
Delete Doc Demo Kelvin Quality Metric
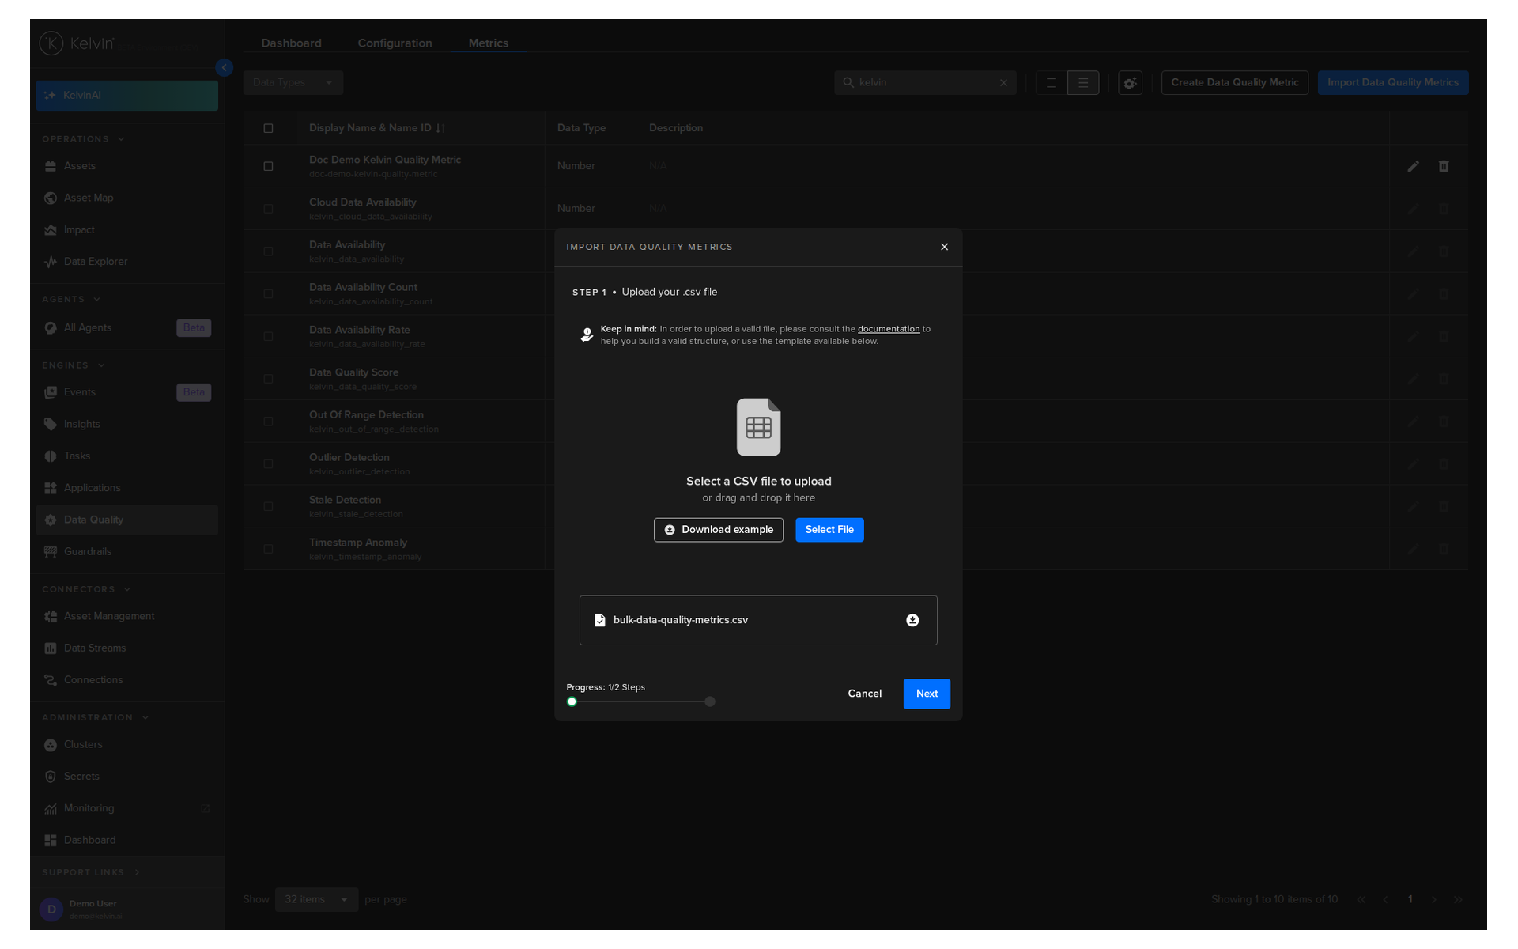pos(1444,167)
